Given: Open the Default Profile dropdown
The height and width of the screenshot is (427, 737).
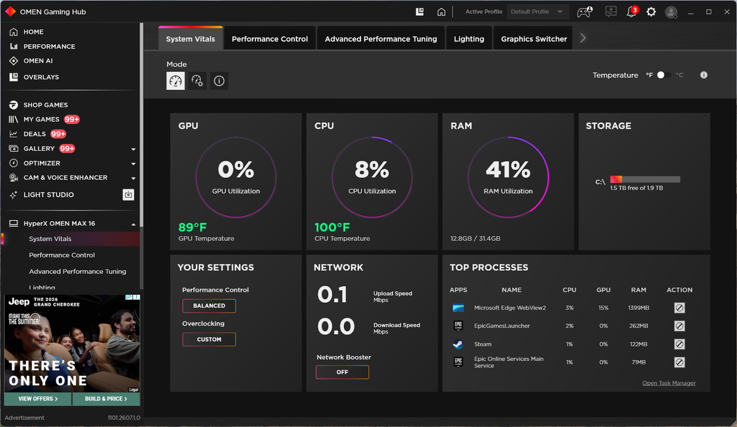Looking at the screenshot, I should (x=537, y=12).
